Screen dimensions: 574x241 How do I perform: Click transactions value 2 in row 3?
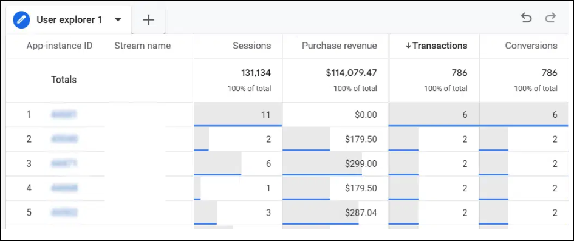pyautogui.click(x=465, y=164)
